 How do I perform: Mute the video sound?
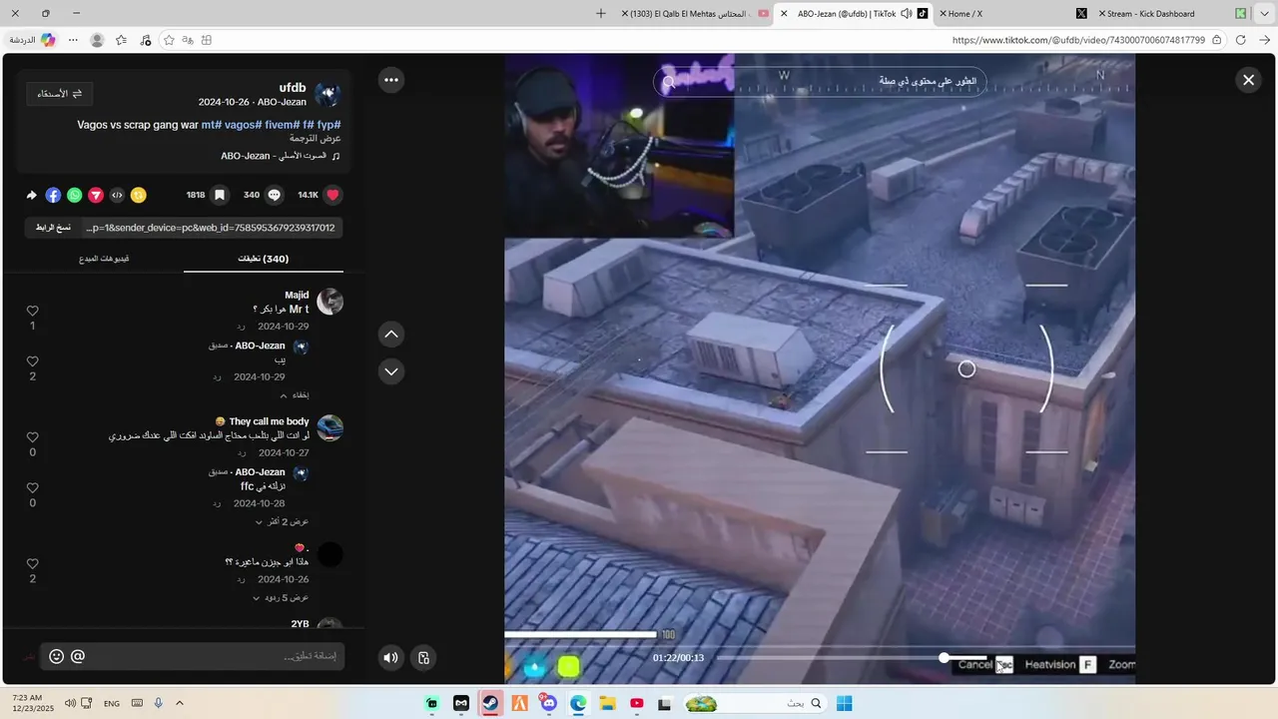(390, 657)
